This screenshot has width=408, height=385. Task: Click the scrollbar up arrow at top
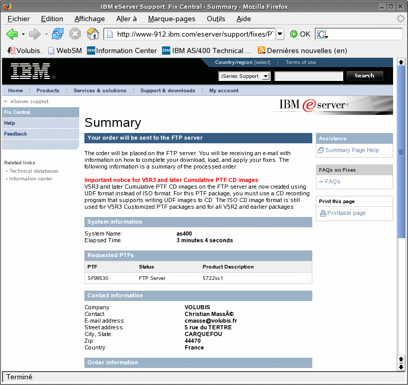point(401,62)
